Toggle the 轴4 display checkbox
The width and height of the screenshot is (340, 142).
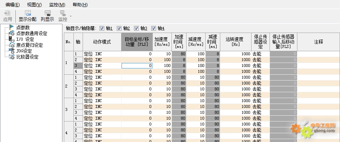tap(153, 28)
